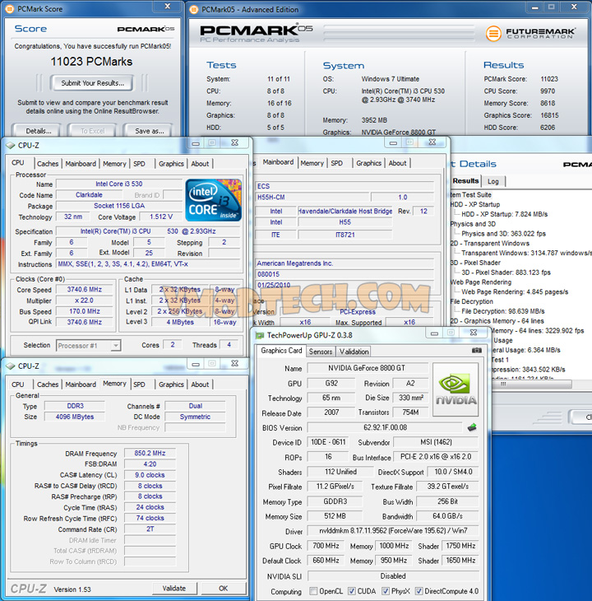Image resolution: width=592 pixels, height=601 pixels.
Task: Click the NVIDIA logo in GPU-Z
Action: click(x=456, y=389)
